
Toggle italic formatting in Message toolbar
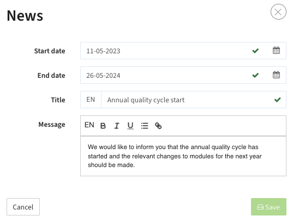click(x=117, y=126)
